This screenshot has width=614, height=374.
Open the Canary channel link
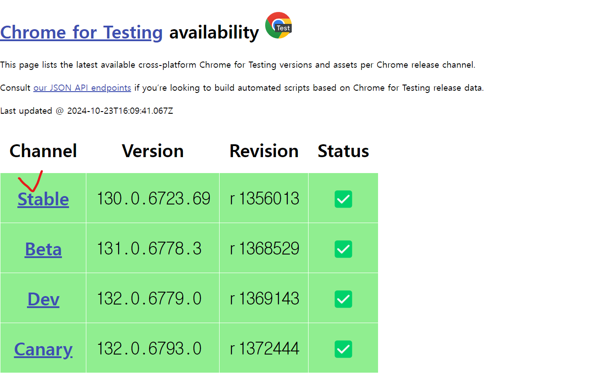point(43,349)
